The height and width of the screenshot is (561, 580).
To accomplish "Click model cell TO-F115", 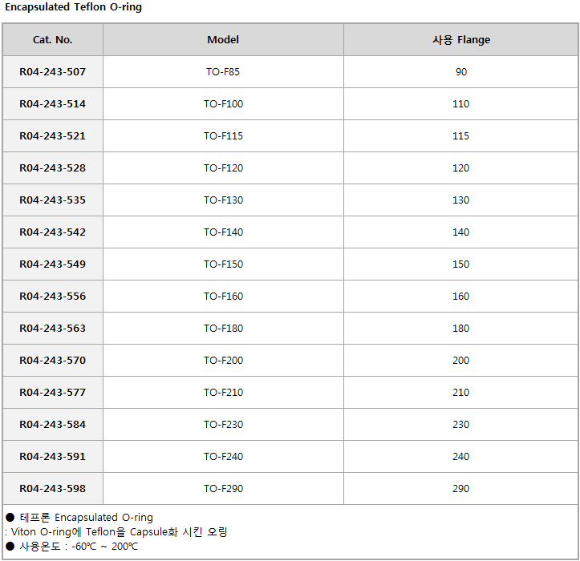I will 223,136.
